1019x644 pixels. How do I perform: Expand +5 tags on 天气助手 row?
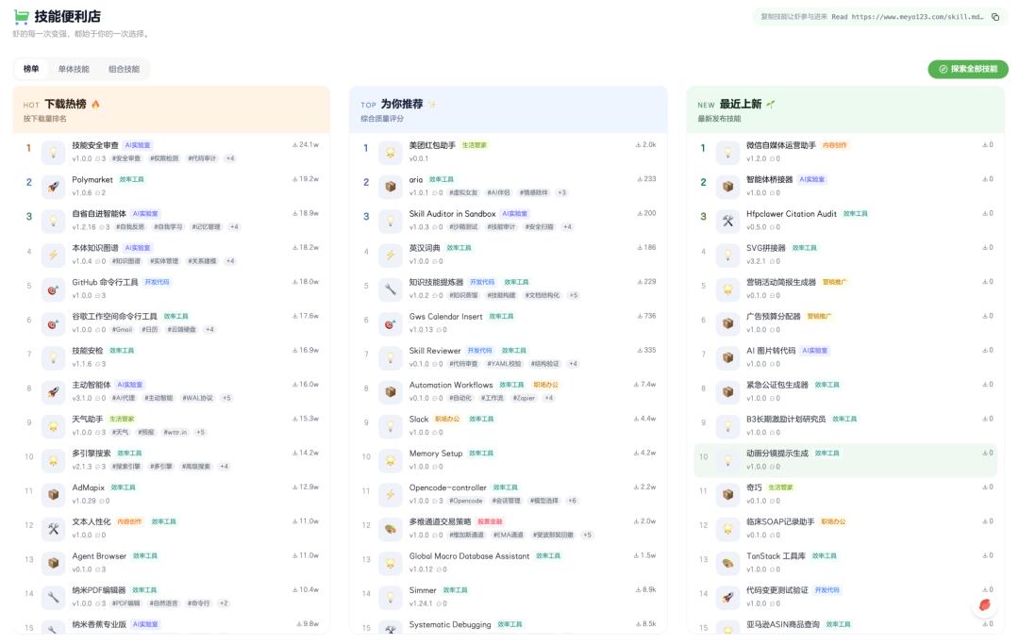click(200, 433)
